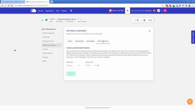Click the SCHEDULE SERVER MAINTENANCE heading
This screenshot has width=195, height=110.
tap(78, 48)
